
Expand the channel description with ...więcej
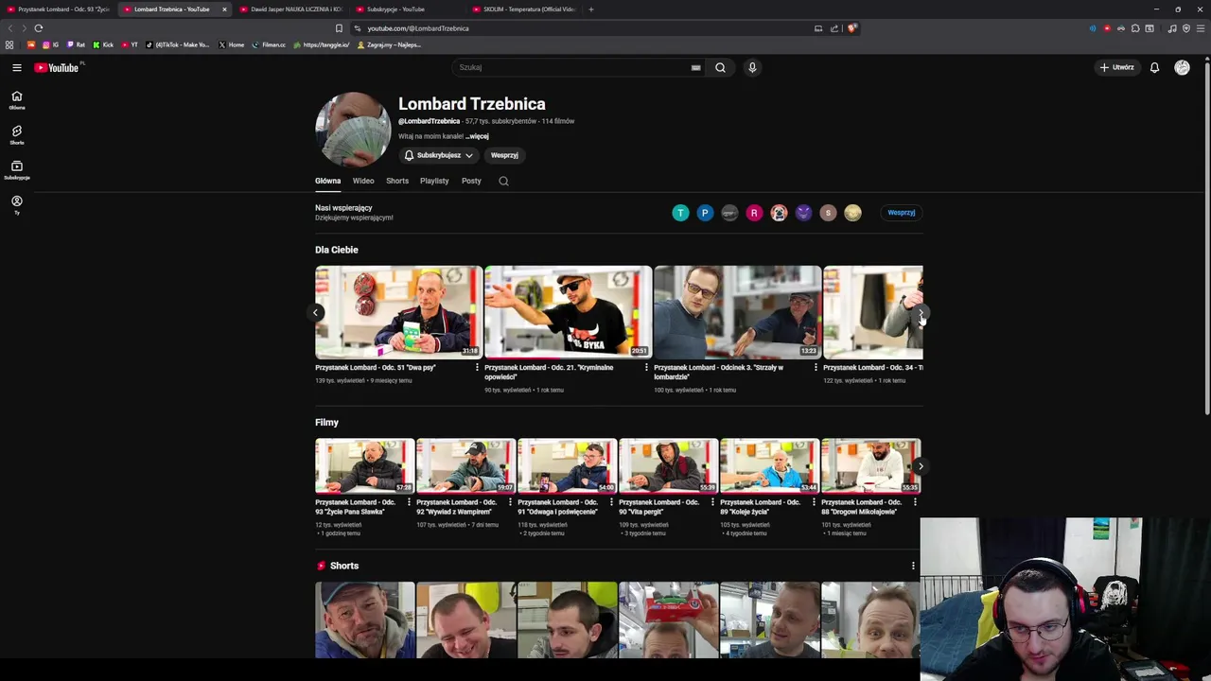coord(478,136)
